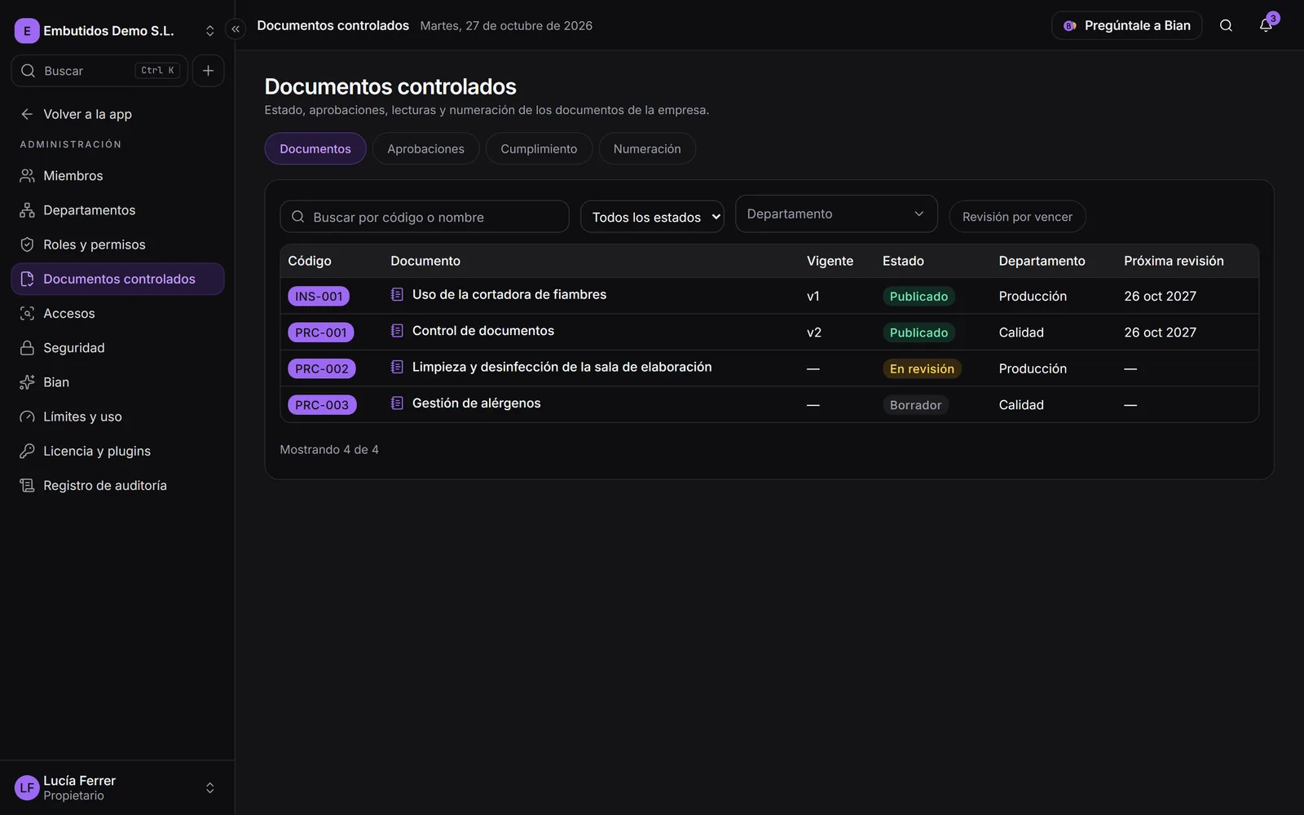This screenshot has height=815, width=1304.
Task: Collapse the sidebar with the double-chevron icon
Action: pos(236,29)
